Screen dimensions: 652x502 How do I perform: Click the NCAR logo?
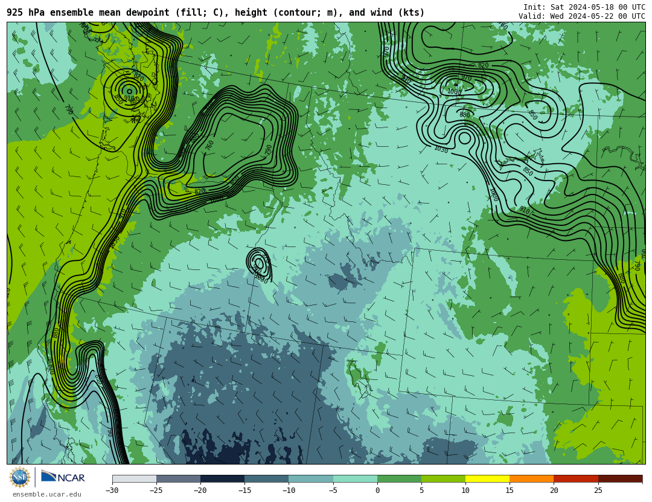tap(63, 477)
